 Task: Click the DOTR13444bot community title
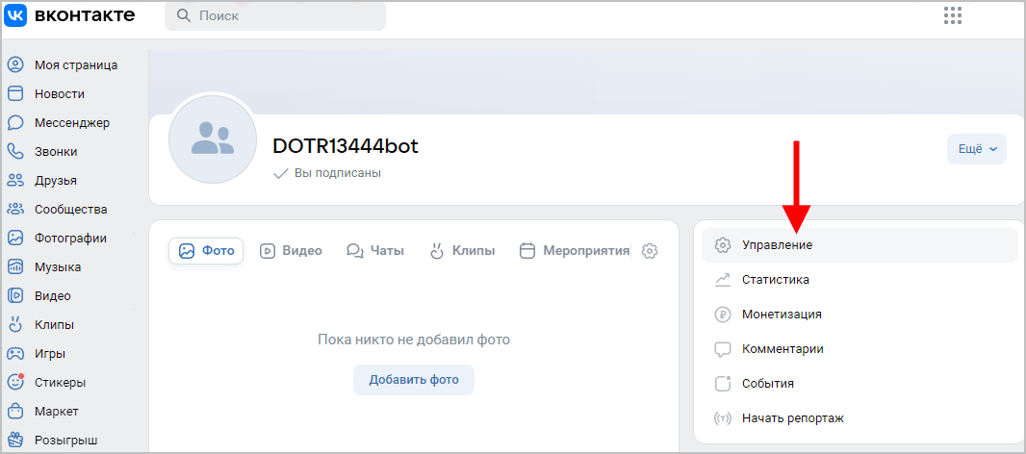[x=346, y=146]
